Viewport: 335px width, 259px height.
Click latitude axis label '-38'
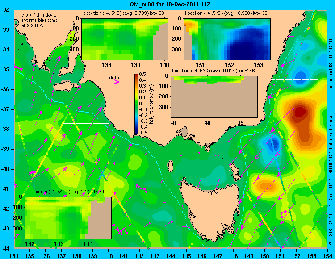pyautogui.click(x=5, y=129)
